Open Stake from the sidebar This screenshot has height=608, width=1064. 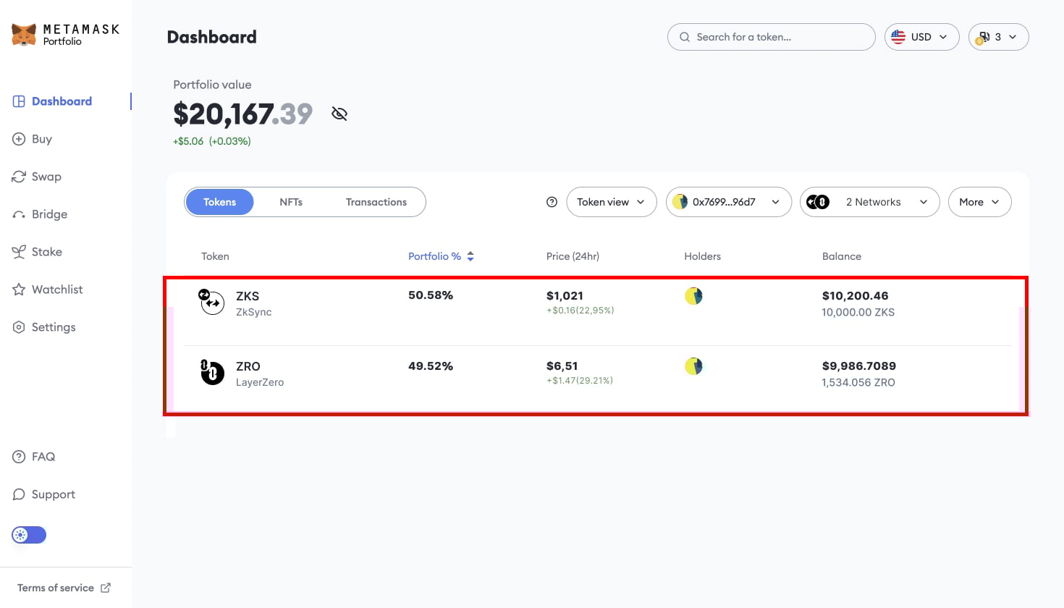(x=46, y=252)
